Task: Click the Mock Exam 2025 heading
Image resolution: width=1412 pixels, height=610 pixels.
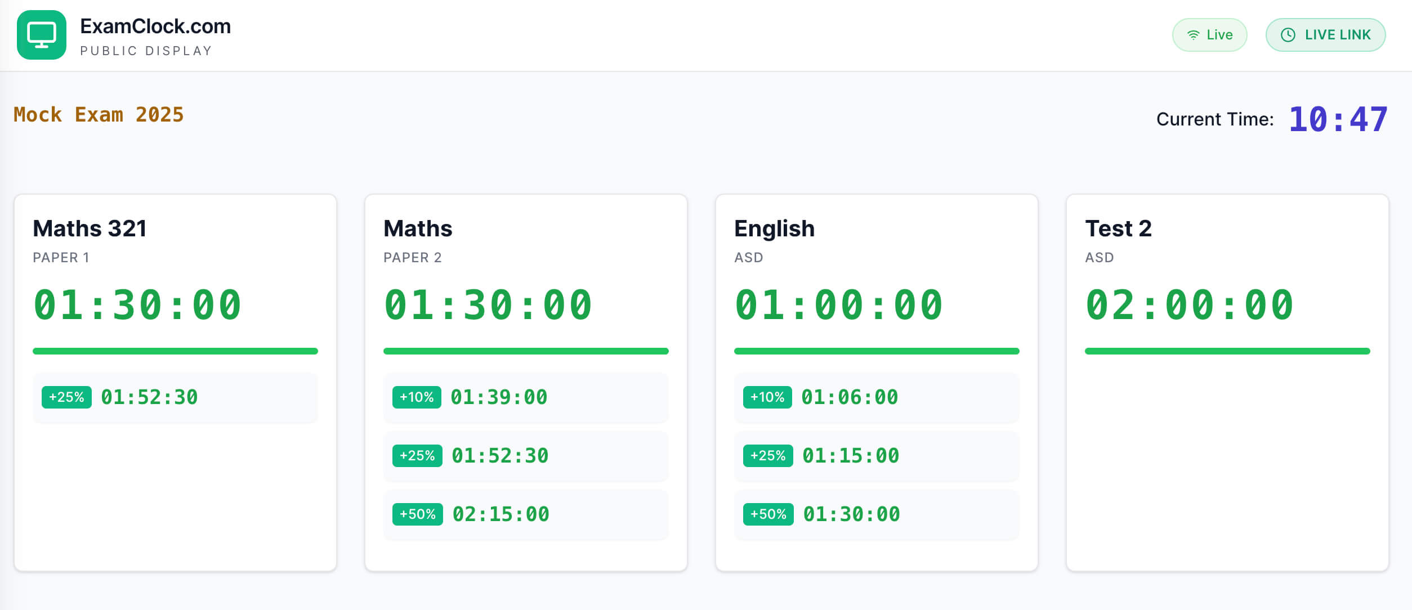Action: pyautogui.click(x=99, y=115)
